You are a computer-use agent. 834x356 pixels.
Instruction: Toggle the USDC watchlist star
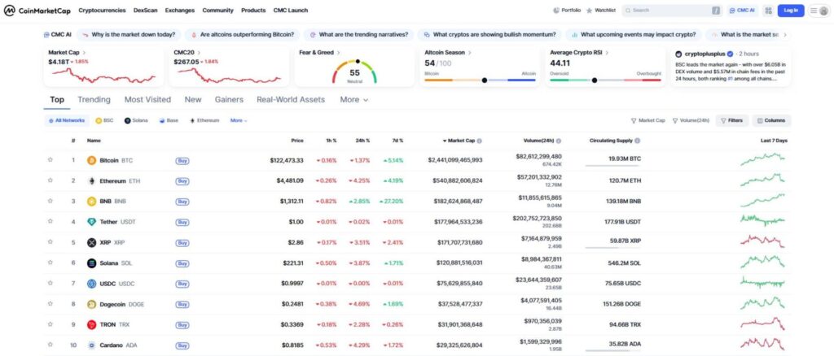50,284
